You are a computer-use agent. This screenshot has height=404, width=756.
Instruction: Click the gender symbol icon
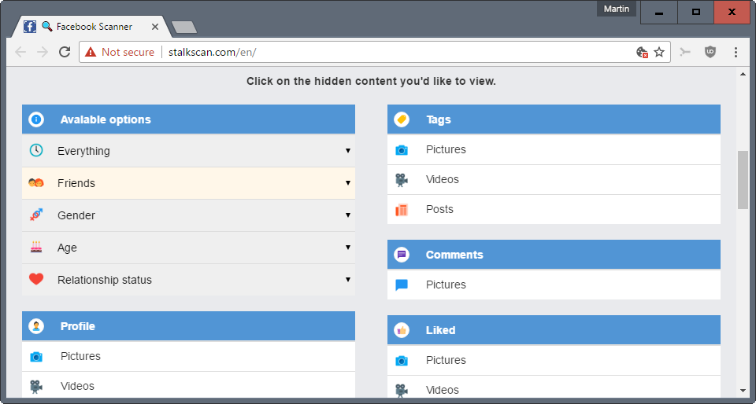coord(36,215)
